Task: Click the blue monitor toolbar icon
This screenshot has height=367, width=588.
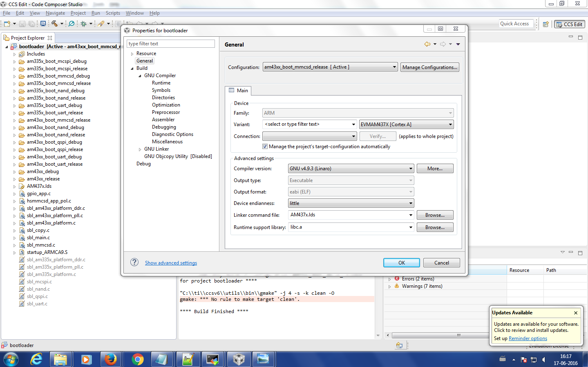Action: [x=43, y=24]
